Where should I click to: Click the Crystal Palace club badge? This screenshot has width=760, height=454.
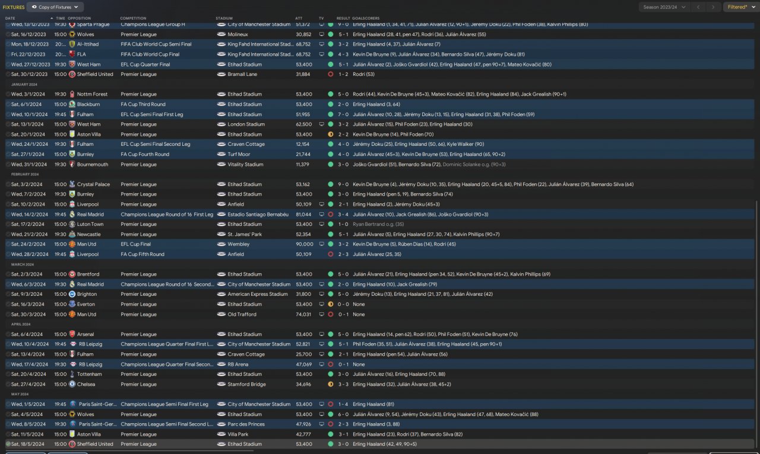pos(72,184)
